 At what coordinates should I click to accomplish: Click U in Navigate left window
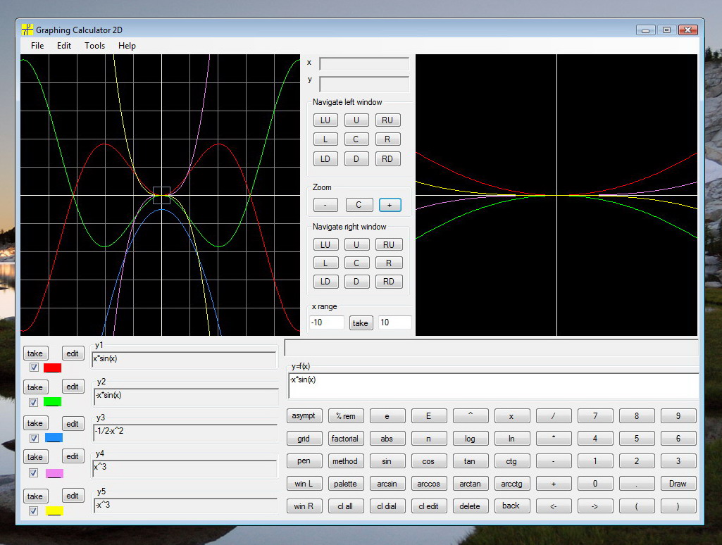pos(356,120)
